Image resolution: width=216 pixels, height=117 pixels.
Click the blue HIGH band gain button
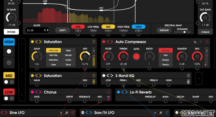138,27
